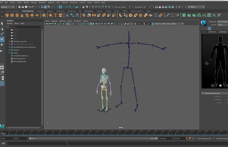
Task: Expand the Skeleton_rig:char node
Action: point(10,41)
